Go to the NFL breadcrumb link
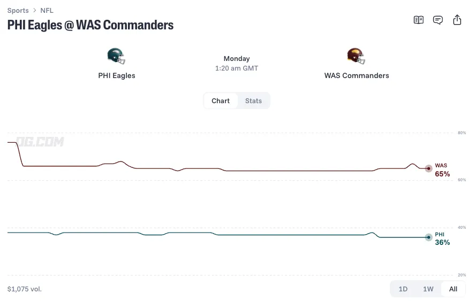The width and height of the screenshot is (475, 301). [x=47, y=10]
